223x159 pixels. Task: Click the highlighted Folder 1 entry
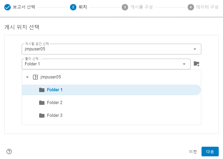coord(55,90)
